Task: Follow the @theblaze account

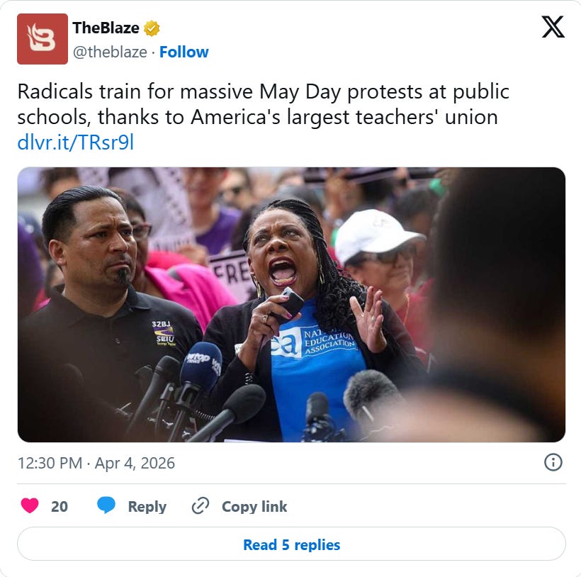Action: click(184, 52)
